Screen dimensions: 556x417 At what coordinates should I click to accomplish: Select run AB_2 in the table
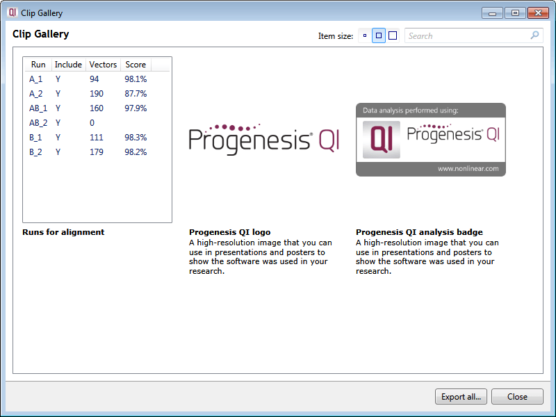point(38,123)
